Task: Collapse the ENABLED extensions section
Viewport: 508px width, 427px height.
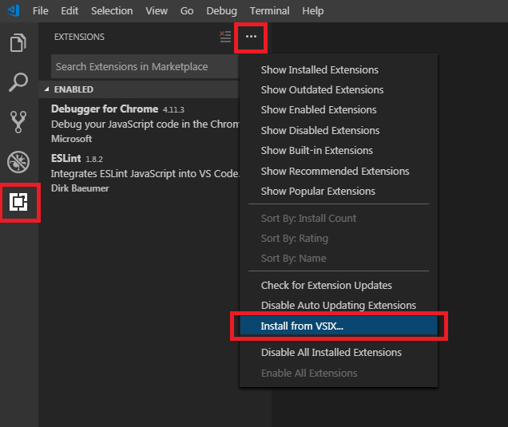Action: pos(47,89)
